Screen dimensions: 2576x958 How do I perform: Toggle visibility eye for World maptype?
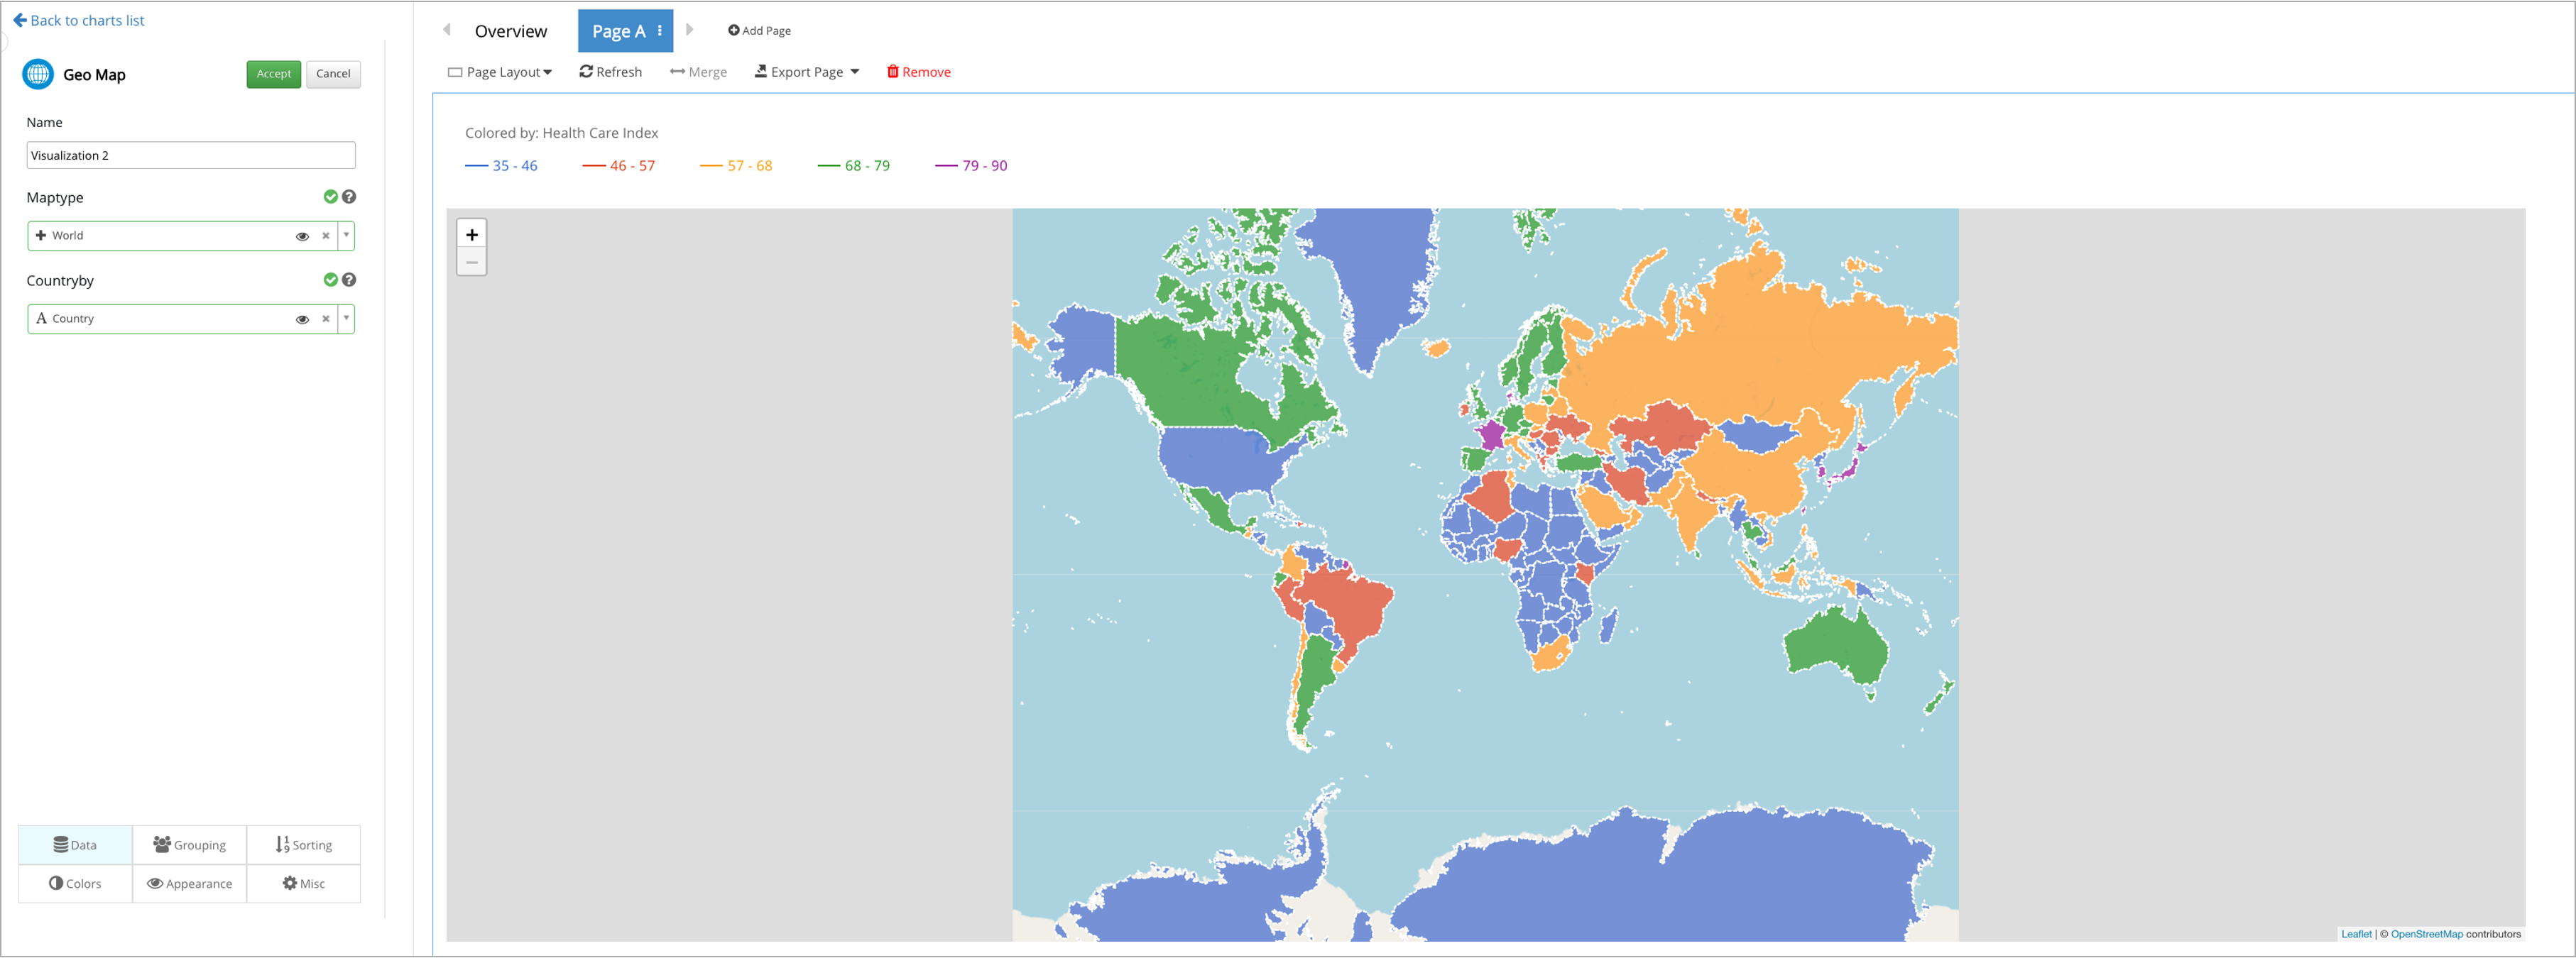[x=302, y=236]
